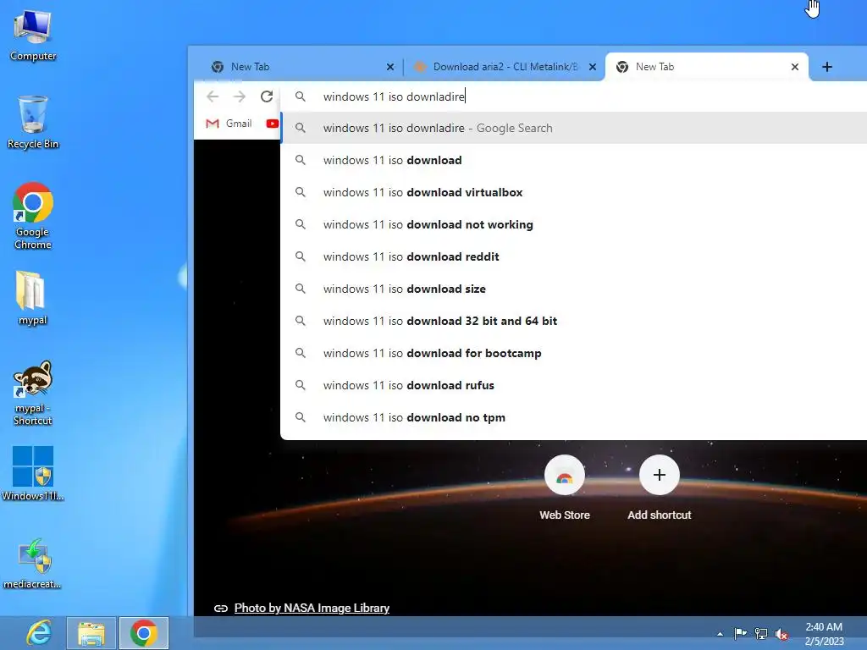This screenshot has width=867, height=650.
Task: Open the mypal folder on desktop
Action: [33, 299]
